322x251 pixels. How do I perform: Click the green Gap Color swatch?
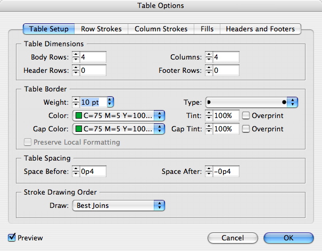click(79, 129)
